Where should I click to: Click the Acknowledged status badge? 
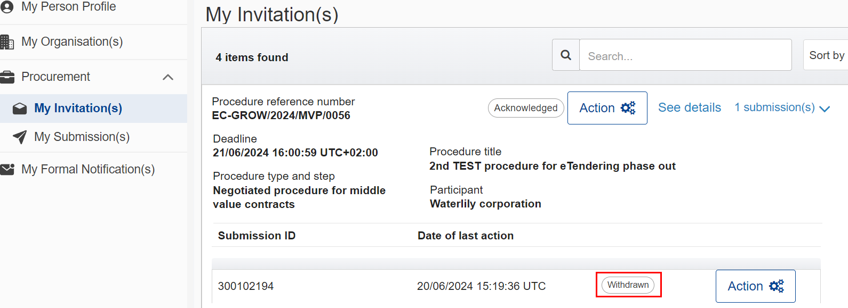point(525,108)
